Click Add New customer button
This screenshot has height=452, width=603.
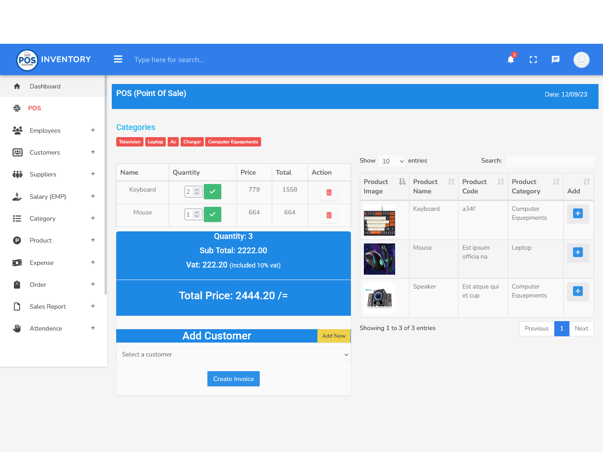click(x=333, y=336)
